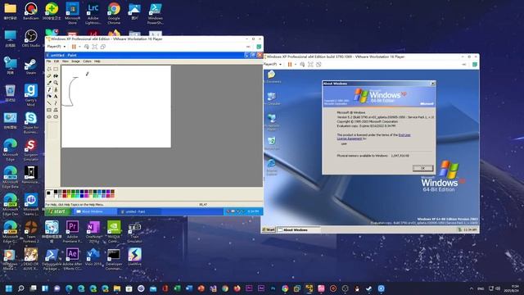524x295 pixels.
Task: Open File Explorer from host taskbar
Action: 117,288
